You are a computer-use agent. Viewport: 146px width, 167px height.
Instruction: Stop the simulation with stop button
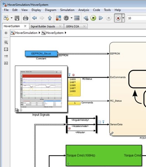coord(109,18)
